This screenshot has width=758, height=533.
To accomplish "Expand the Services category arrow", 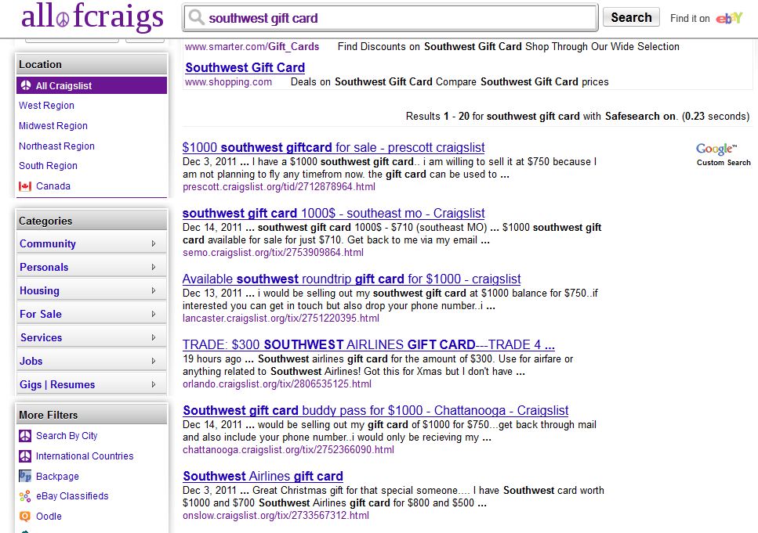I will tap(154, 337).
